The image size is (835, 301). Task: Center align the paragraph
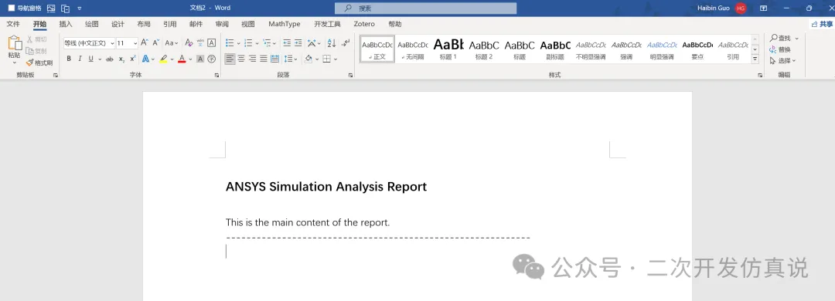241,59
